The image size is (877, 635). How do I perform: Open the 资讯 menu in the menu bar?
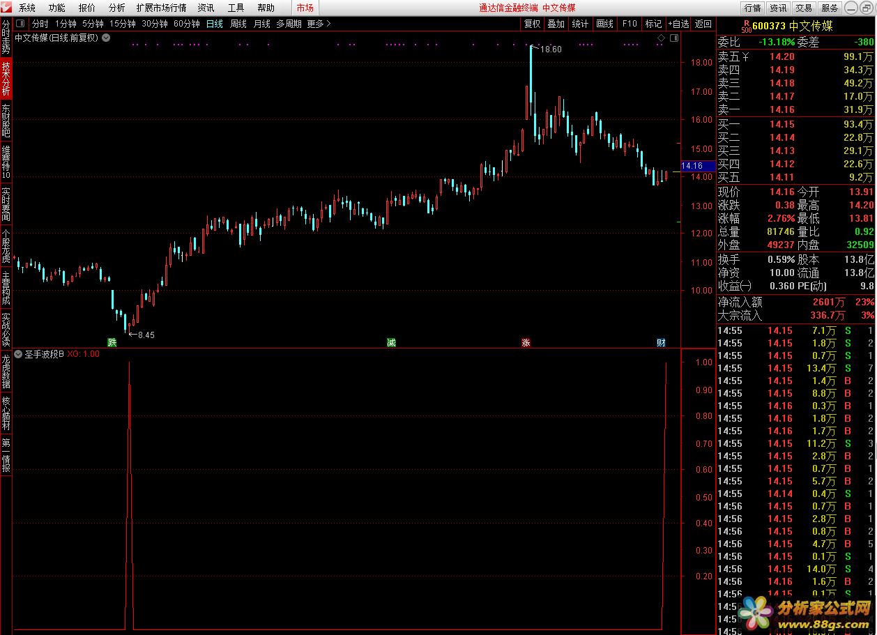point(206,8)
